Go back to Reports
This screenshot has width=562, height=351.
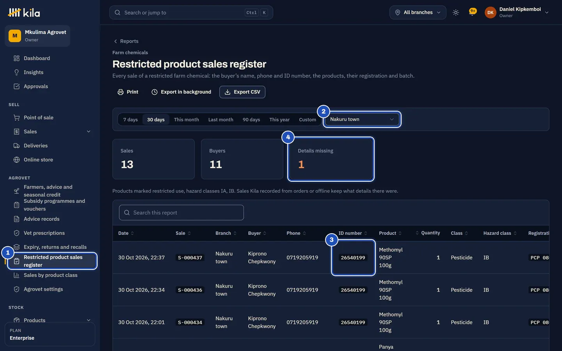point(126,41)
